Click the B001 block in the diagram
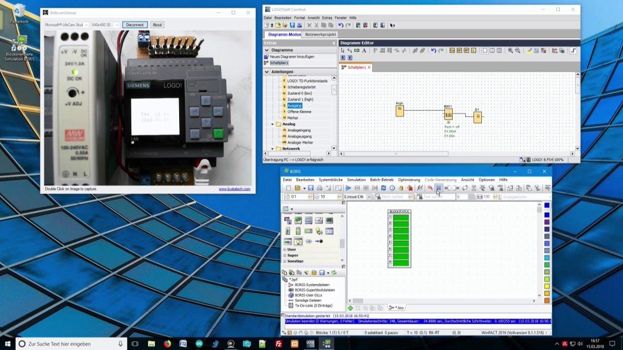 click(x=448, y=115)
